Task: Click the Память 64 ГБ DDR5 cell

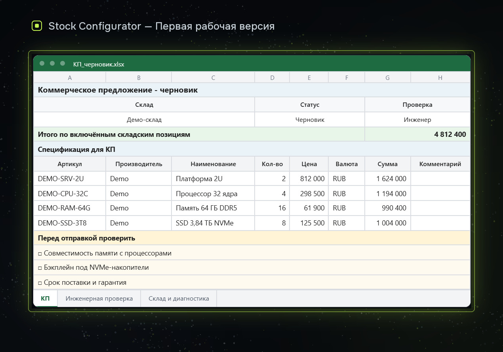Action: [x=213, y=208]
